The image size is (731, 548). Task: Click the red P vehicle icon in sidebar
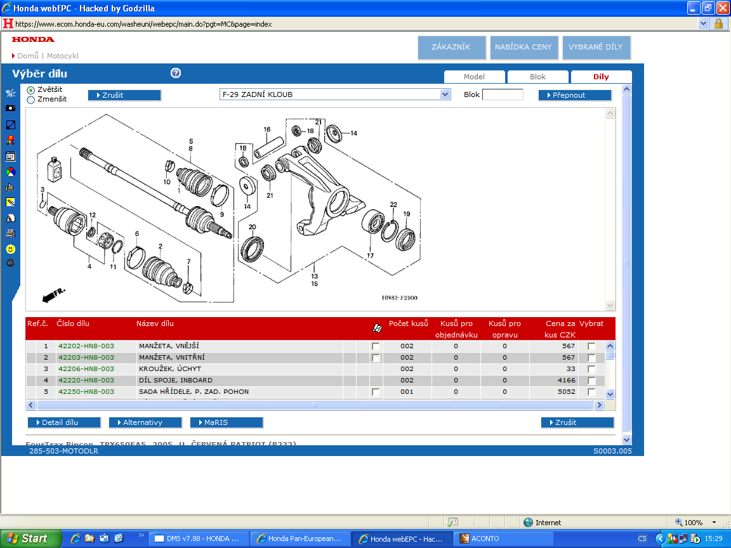[10, 140]
